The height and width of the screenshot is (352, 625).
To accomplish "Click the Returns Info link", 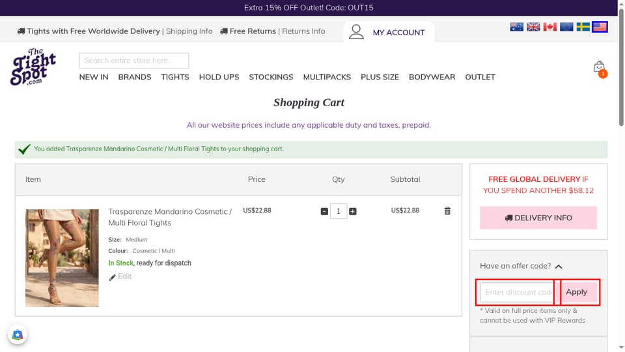I will [x=303, y=31].
